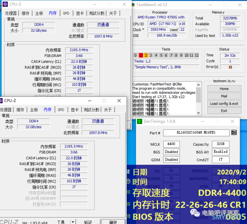
Task: Click the Clock value 3593 MHz
Action: [x=158, y=30]
